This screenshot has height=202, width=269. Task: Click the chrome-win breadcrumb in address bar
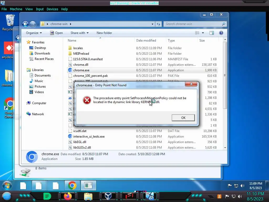[59, 24]
